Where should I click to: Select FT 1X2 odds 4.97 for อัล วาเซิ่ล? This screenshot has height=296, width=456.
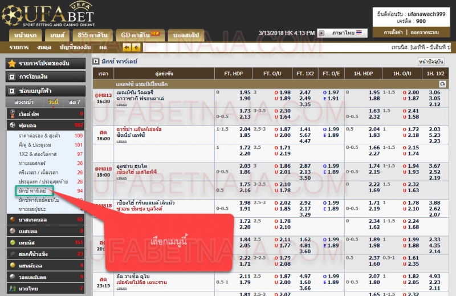click(305, 276)
